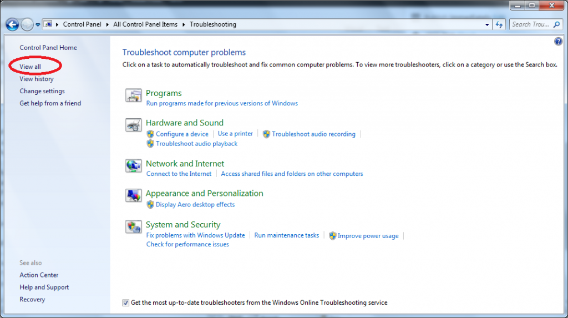This screenshot has width=568, height=318.
Task: Start Run maintenance tasks
Action: (x=287, y=236)
